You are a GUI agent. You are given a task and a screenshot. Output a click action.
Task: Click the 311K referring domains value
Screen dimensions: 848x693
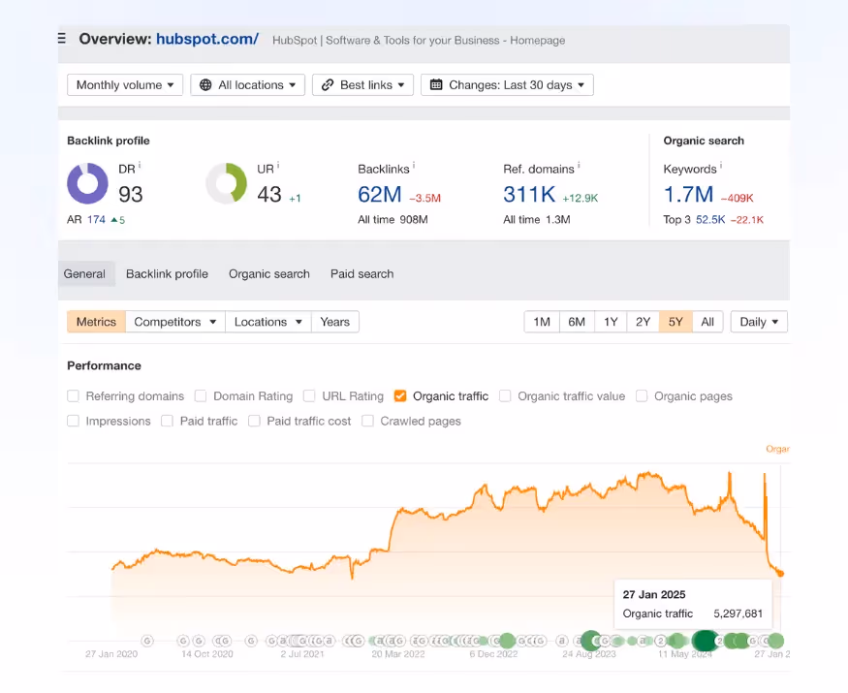point(529,194)
